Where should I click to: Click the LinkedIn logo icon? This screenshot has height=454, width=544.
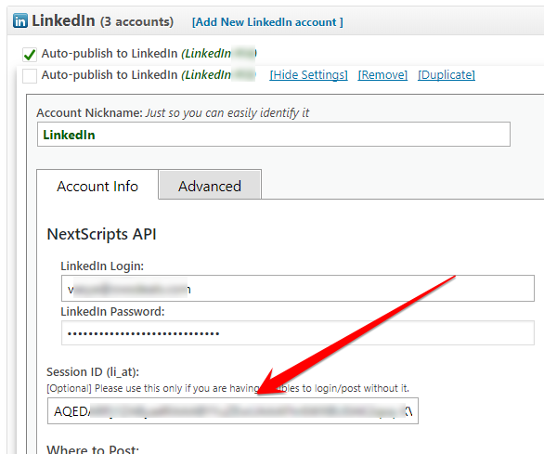tap(20, 20)
